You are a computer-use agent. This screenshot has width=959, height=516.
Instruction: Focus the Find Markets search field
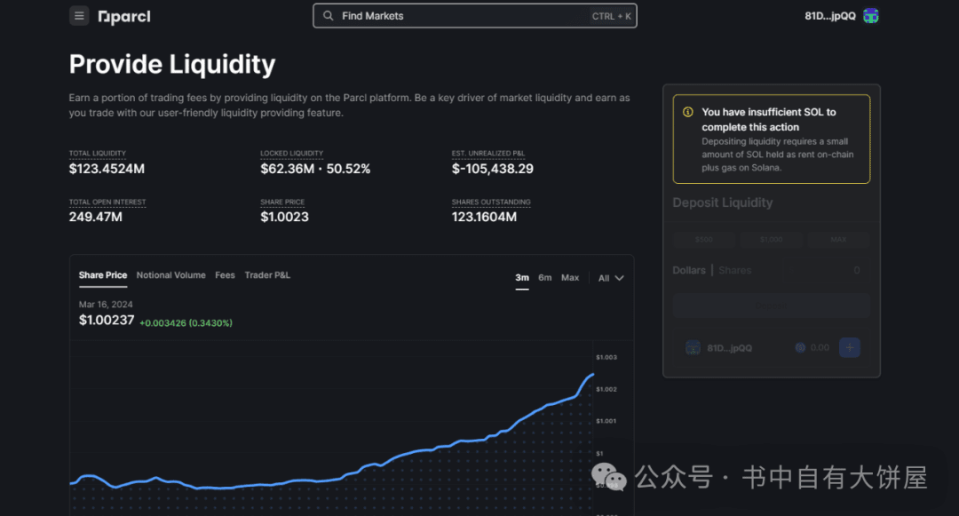coord(474,16)
